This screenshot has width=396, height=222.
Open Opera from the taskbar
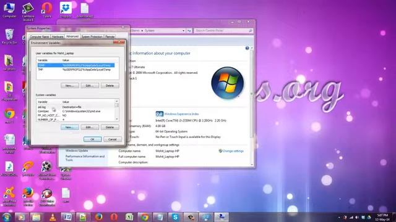tap(114, 217)
